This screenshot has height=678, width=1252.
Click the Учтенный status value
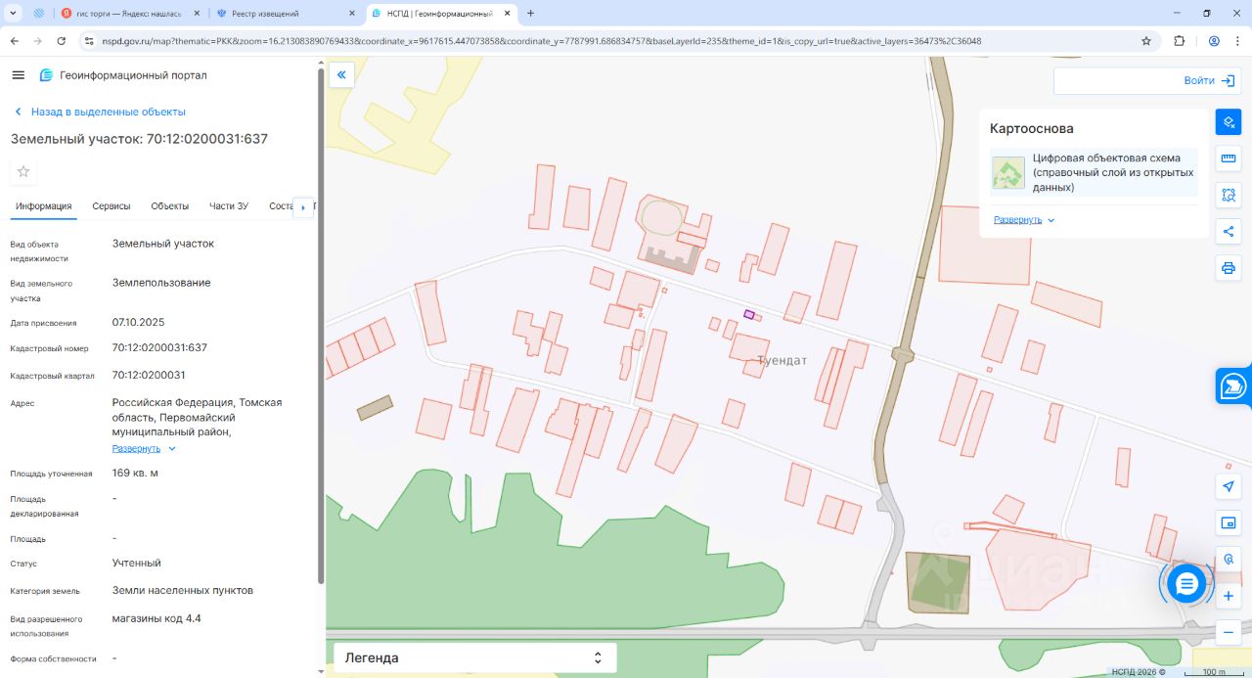[137, 563]
